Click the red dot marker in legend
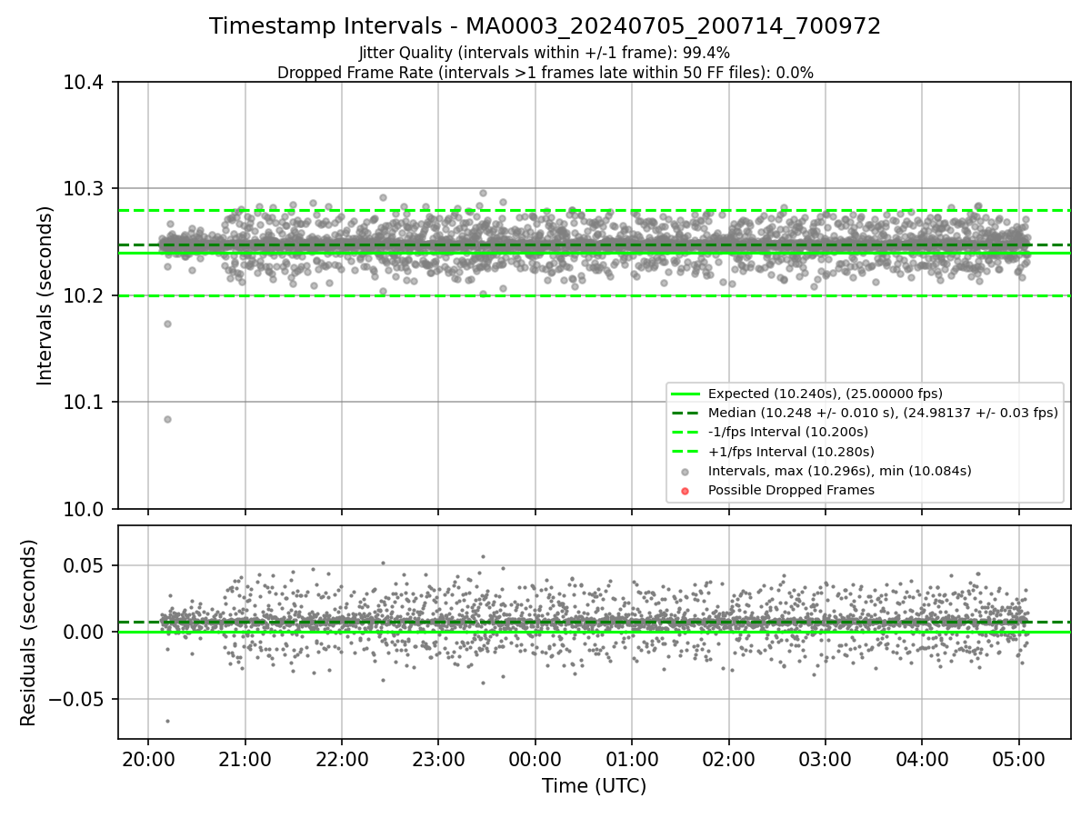The image size is (1091, 818). click(x=686, y=491)
